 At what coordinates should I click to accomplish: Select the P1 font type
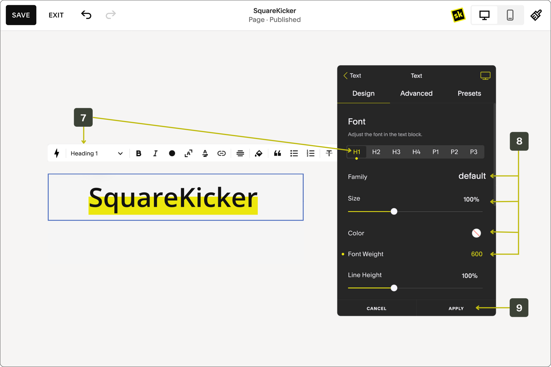pyautogui.click(x=435, y=152)
